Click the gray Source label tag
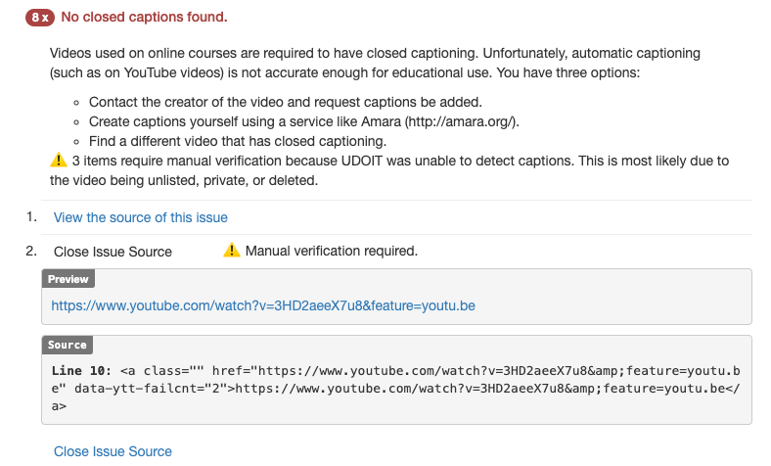The height and width of the screenshot is (466, 771). click(68, 345)
